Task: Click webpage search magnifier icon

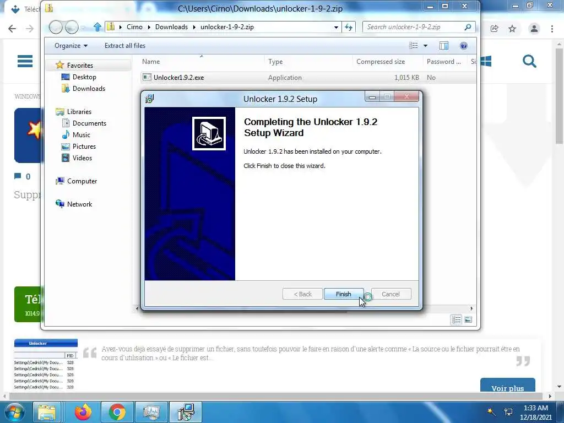Action: click(529, 61)
